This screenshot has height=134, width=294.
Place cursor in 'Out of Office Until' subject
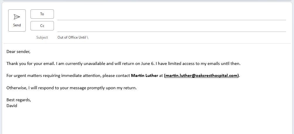pos(72,37)
